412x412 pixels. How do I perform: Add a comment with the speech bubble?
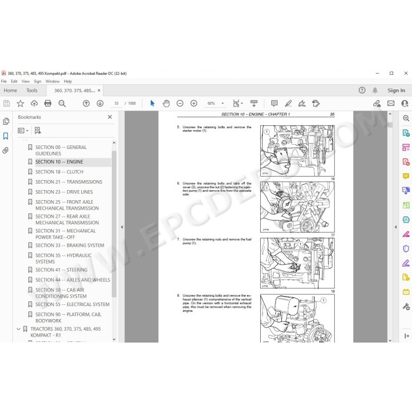pos(274,104)
